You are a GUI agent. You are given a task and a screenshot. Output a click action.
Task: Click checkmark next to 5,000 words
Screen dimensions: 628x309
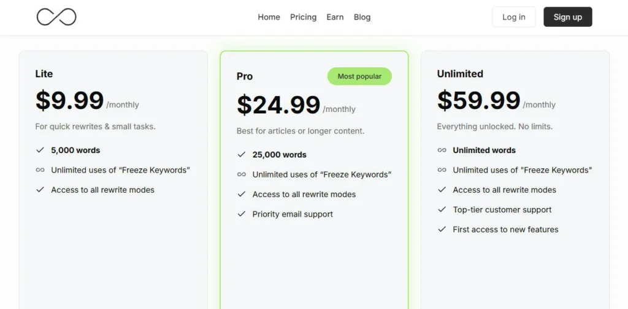(40, 150)
